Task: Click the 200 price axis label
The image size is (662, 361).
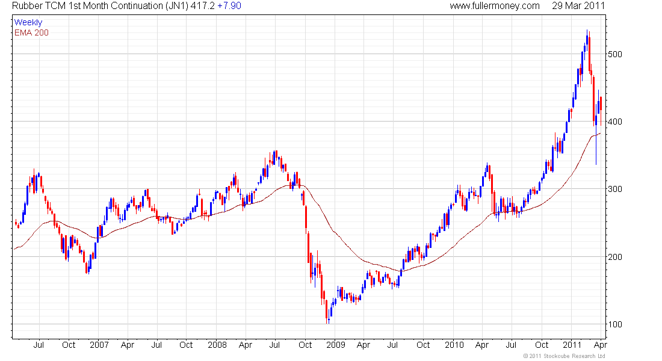Action: pos(614,257)
